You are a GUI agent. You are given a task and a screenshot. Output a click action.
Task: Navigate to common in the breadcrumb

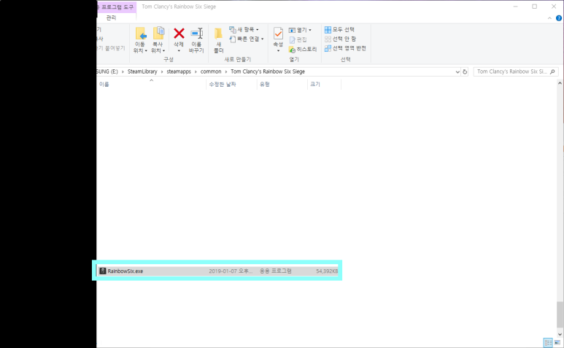point(211,71)
